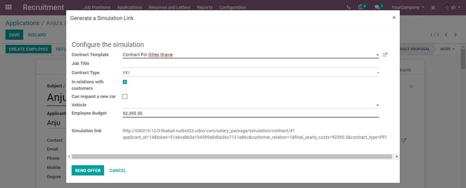Uncheck In relations with customers checkbox
The image size is (466, 188).
[125, 82]
